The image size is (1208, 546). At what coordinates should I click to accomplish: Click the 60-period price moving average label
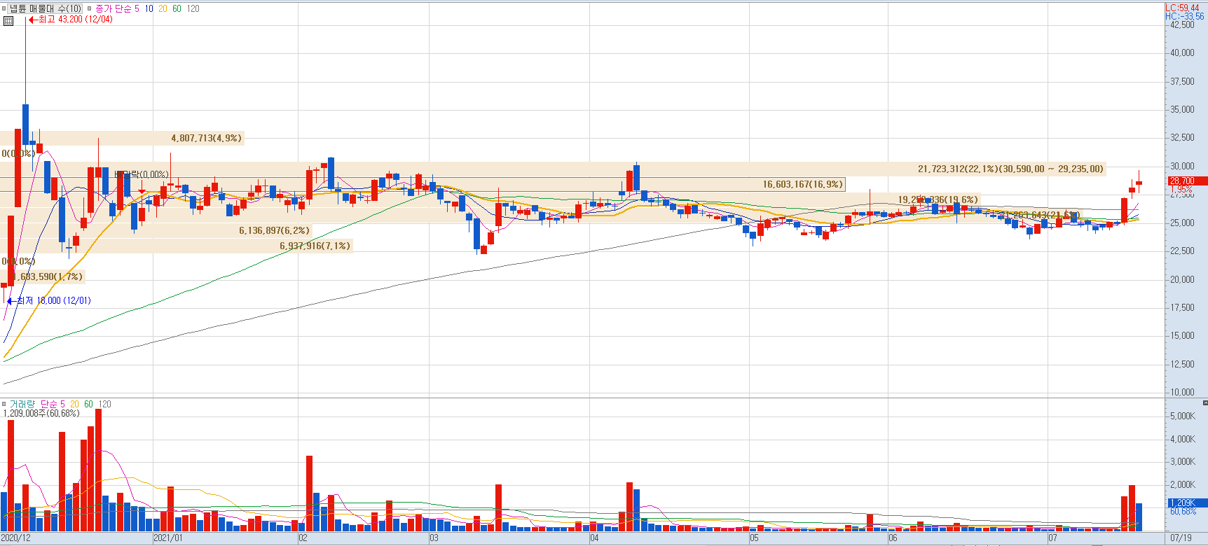(x=177, y=8)
